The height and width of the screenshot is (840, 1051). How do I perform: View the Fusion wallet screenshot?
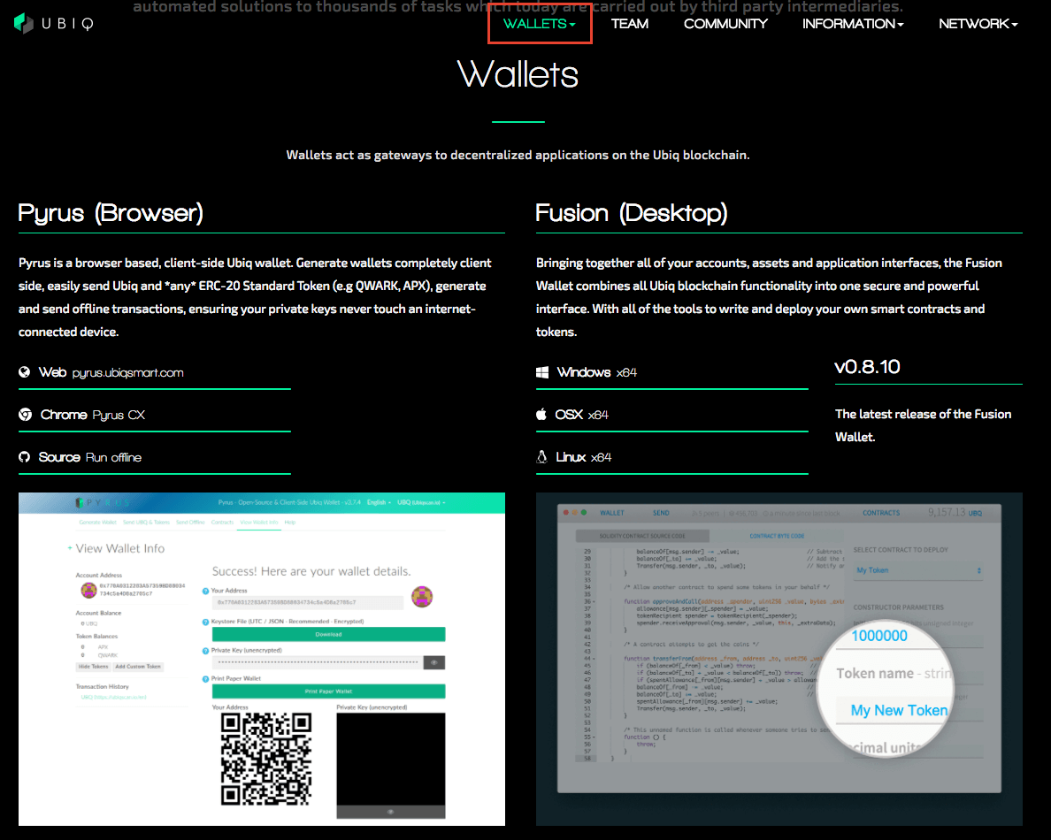(779, 659)
